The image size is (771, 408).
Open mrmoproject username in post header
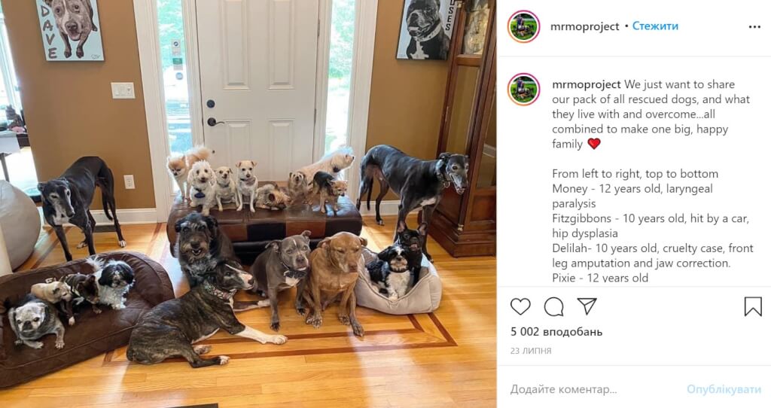click(x=584, y=26)
